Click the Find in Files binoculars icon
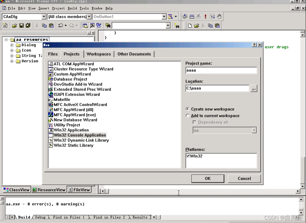This screenshot has height=223, width=306. point(108,26)
